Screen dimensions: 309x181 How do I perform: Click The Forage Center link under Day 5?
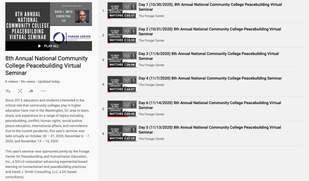click(x=151, y=139)
